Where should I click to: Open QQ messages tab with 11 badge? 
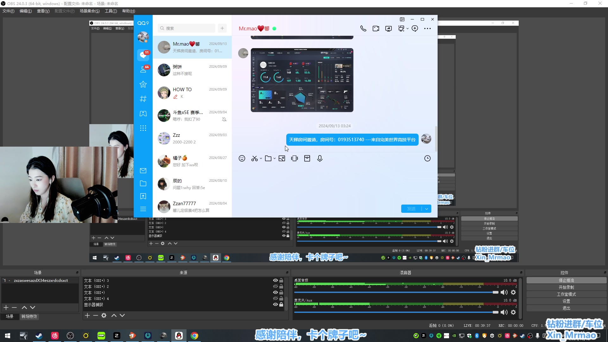point(143,55)
